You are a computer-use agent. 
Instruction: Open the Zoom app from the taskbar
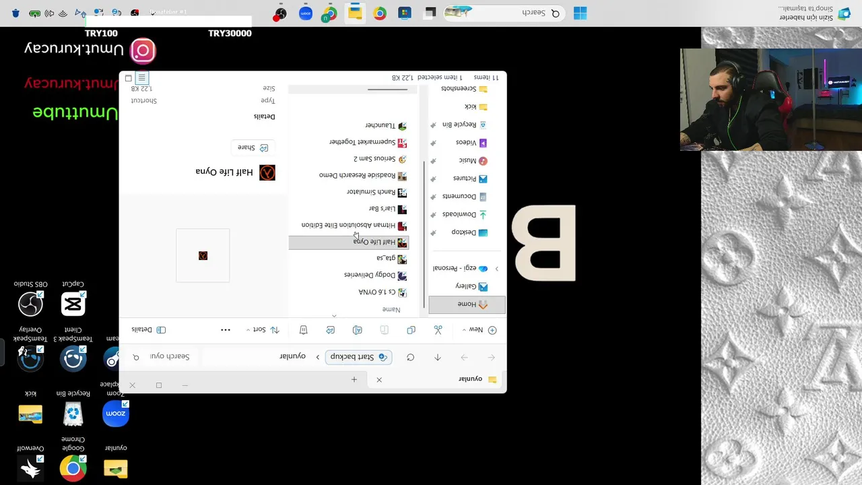pos(306,13)
